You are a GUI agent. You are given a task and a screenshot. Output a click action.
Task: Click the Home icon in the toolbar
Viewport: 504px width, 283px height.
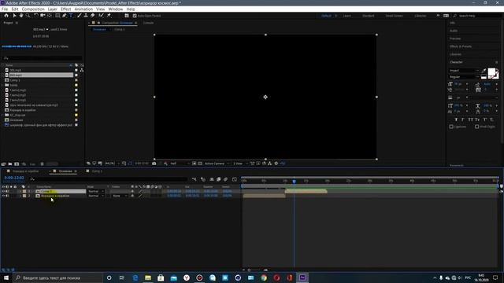click(x=6, y=16)
